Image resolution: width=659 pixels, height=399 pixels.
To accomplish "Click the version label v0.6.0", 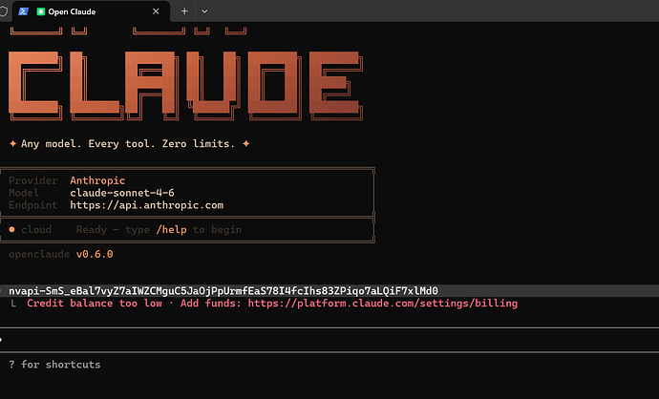I will pos(95,254).
